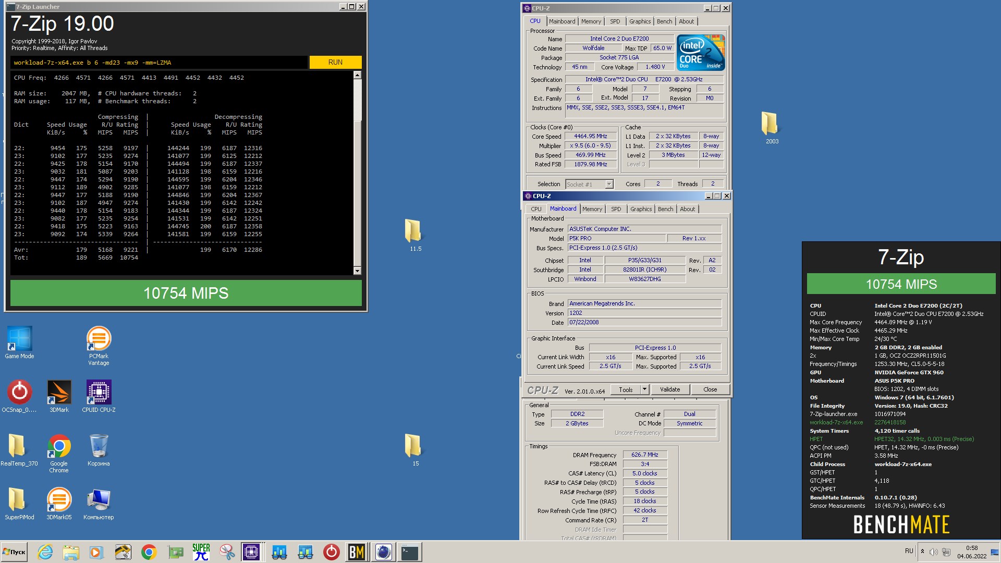1001x563 pixels.
Task: Open the network tray icon
Action: tap(946, 552)
